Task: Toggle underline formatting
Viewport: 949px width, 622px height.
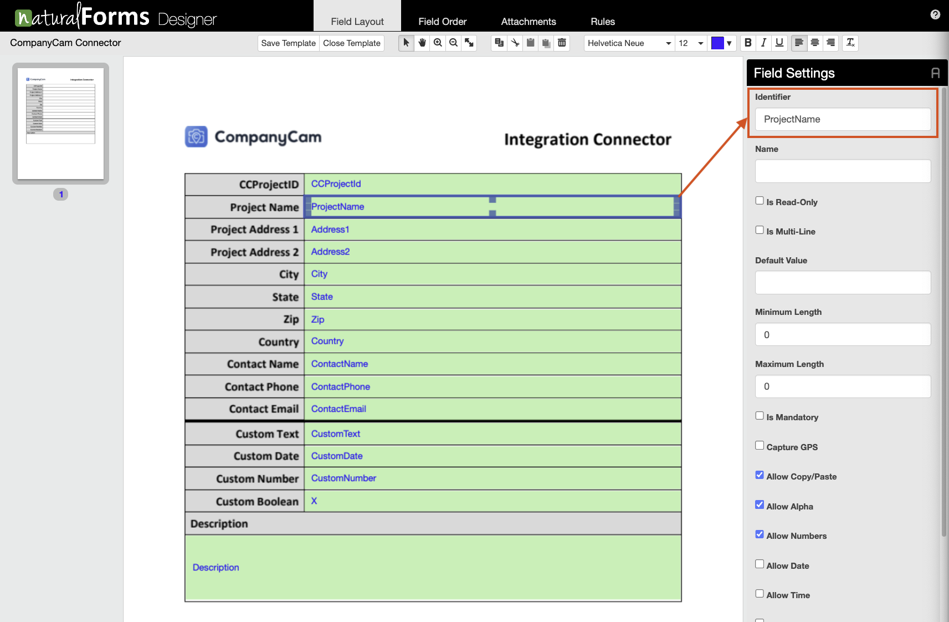Action: click(779, 43)
